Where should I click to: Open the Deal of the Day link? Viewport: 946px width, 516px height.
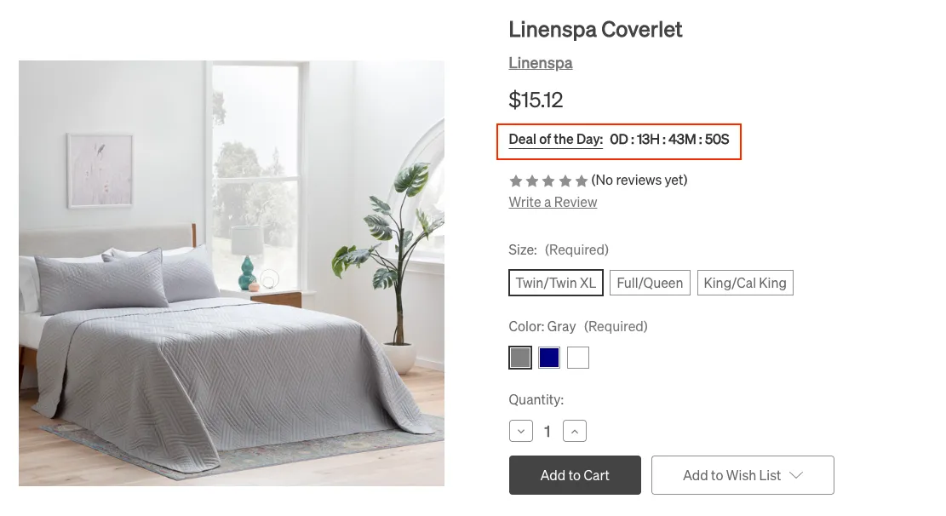tap(555, 140)
